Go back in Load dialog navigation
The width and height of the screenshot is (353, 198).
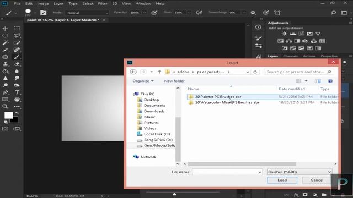pos(133,72)
